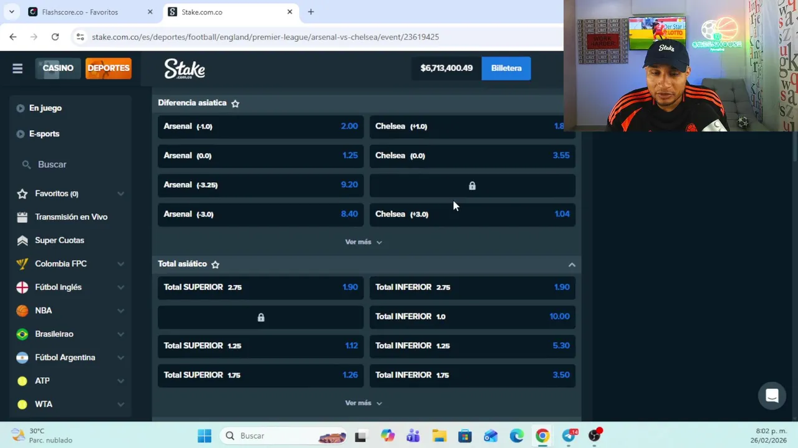Expand Fútbol Argentina chevron
This screenshot has height=448, width=798.
(120, 358)
